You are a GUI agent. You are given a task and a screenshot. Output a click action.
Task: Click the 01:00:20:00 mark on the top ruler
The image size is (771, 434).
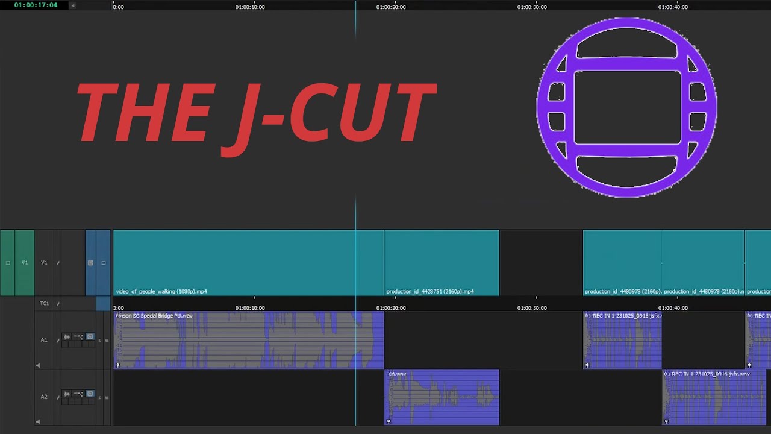(x=391, y=7)
